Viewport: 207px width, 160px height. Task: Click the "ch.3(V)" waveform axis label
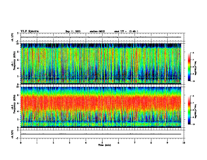13,134
